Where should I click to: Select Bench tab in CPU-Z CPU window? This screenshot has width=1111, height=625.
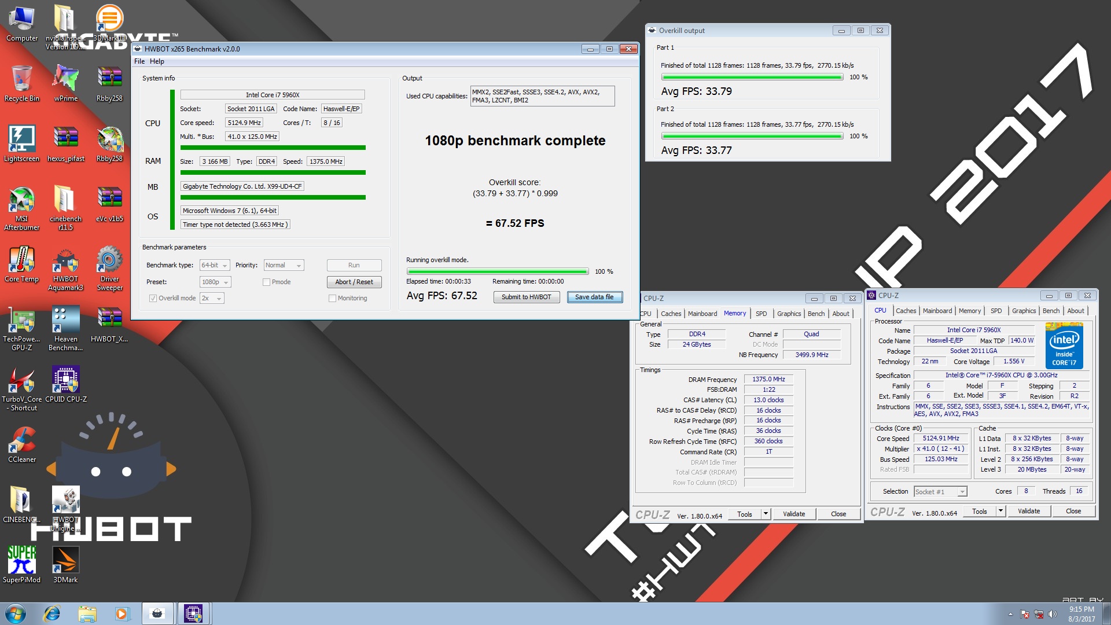tap(1051, 311)
